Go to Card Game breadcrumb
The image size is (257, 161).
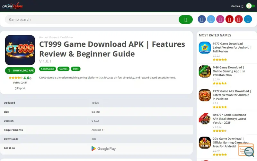(66, 37)
